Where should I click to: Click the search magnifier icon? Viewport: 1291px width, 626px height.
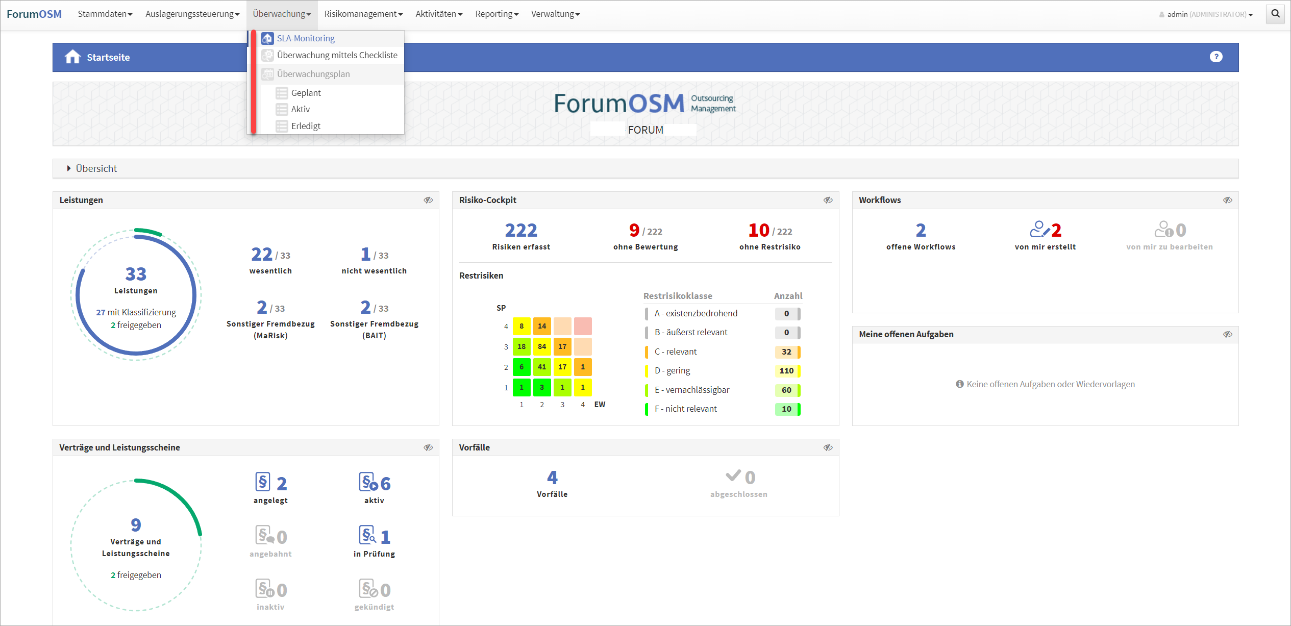coord(1275,14)
